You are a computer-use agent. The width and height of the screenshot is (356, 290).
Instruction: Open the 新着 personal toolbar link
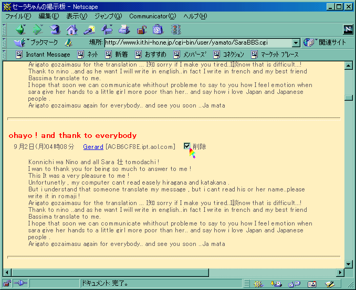117,55
